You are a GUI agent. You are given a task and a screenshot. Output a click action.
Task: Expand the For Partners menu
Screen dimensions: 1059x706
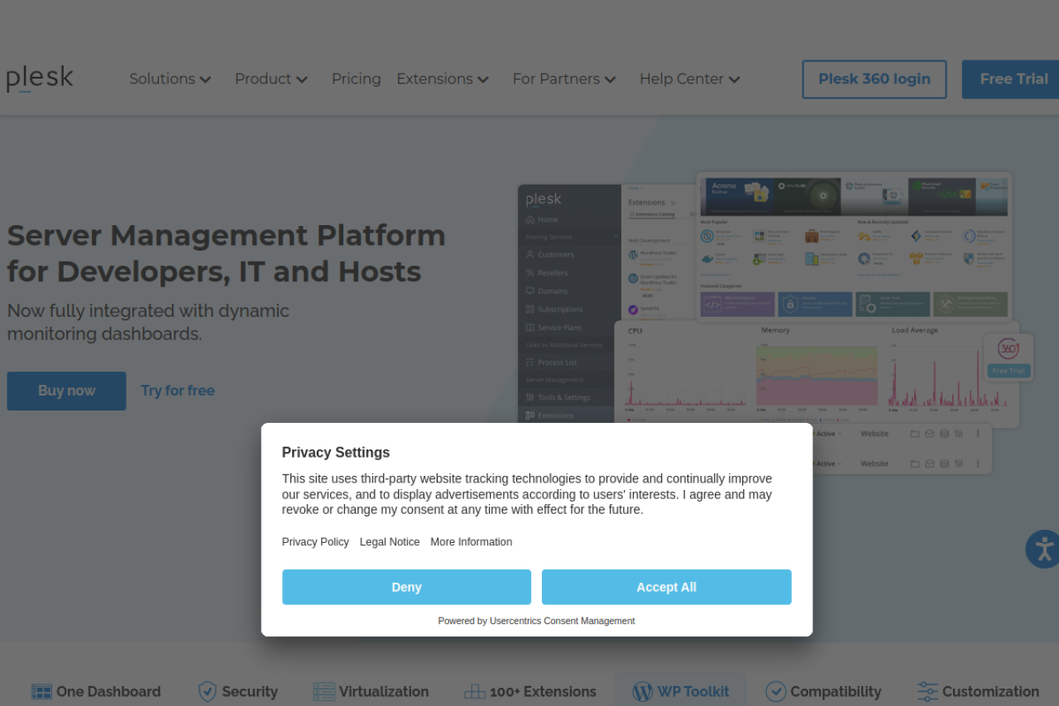[x=563, y=79]
